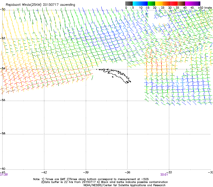This screenshot has width=213, height=187.
Task: Click the '>50 knots' legend label
Action: pyautogui.click(x=205, y=8)
